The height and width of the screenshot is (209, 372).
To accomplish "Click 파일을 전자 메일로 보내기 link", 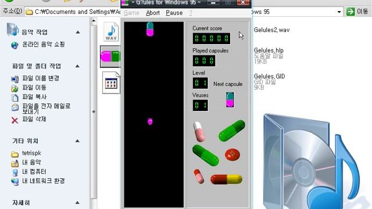I will coord(46,109).
